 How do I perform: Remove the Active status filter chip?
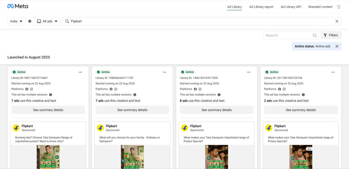tap(337, 46)
